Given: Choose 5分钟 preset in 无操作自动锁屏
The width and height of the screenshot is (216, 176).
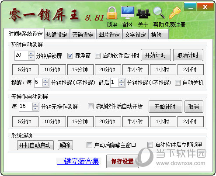Looking at the screenshot, I should pos(25,121).
